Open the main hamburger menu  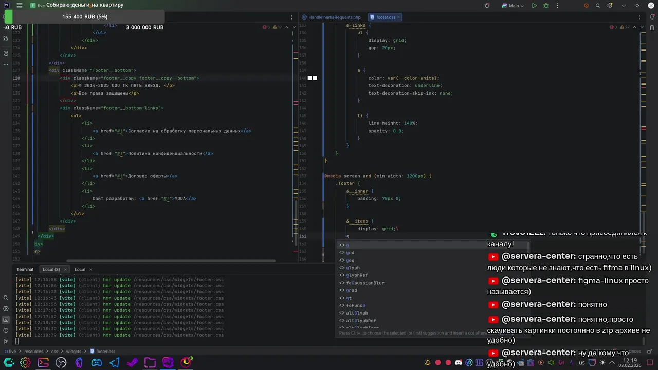coord(19,6)
